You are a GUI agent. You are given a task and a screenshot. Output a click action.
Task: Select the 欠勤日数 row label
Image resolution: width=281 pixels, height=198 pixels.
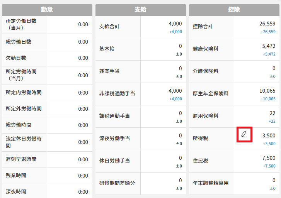[16, 58]
